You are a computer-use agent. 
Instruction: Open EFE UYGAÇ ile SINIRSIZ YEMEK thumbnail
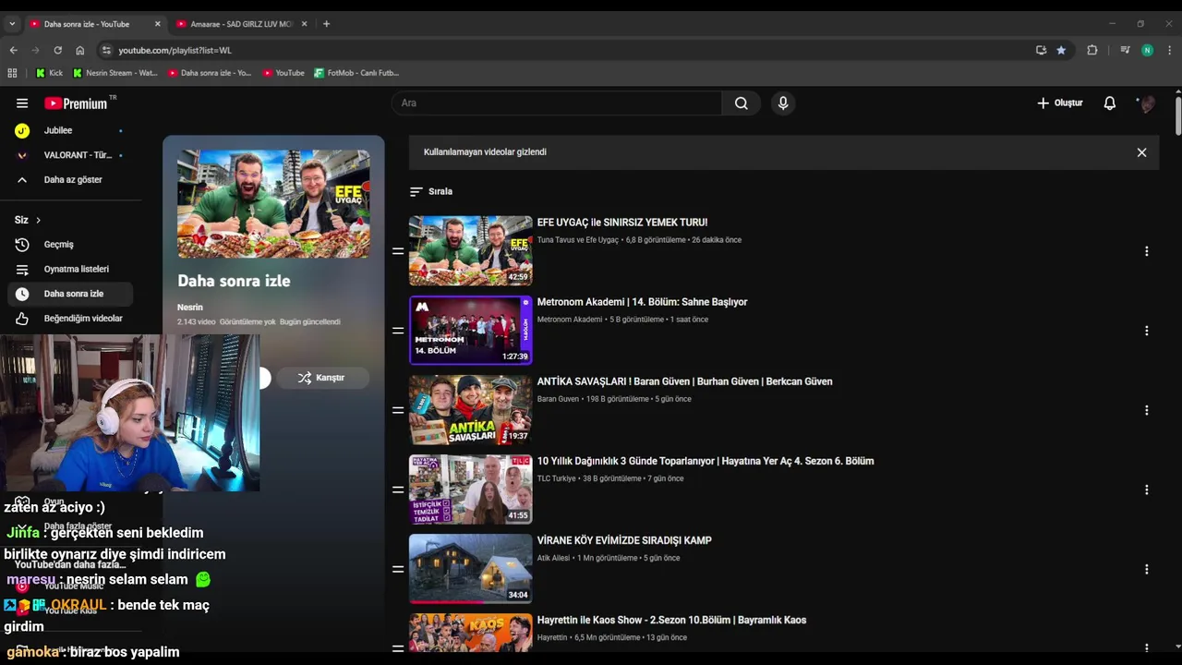click(x=471, y=250)
